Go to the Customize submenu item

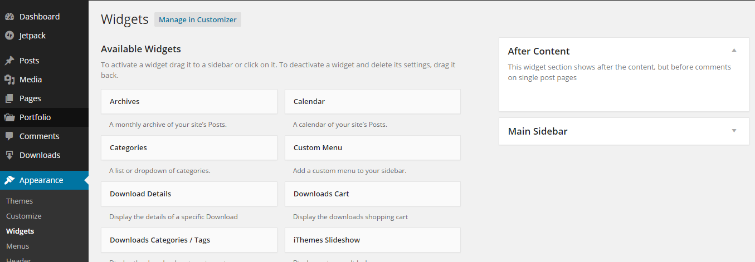(24, 216)
